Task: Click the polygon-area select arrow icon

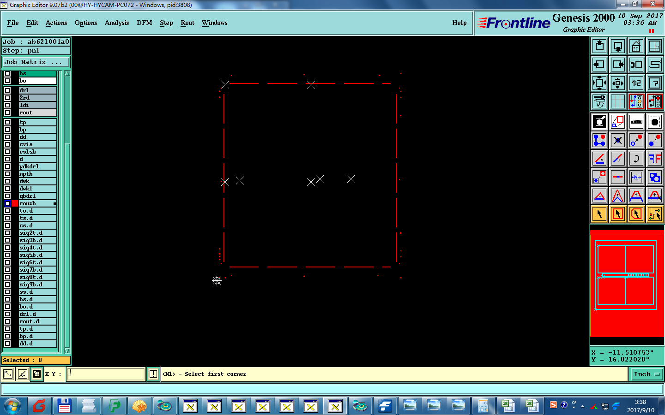Action: click(636, 214)
